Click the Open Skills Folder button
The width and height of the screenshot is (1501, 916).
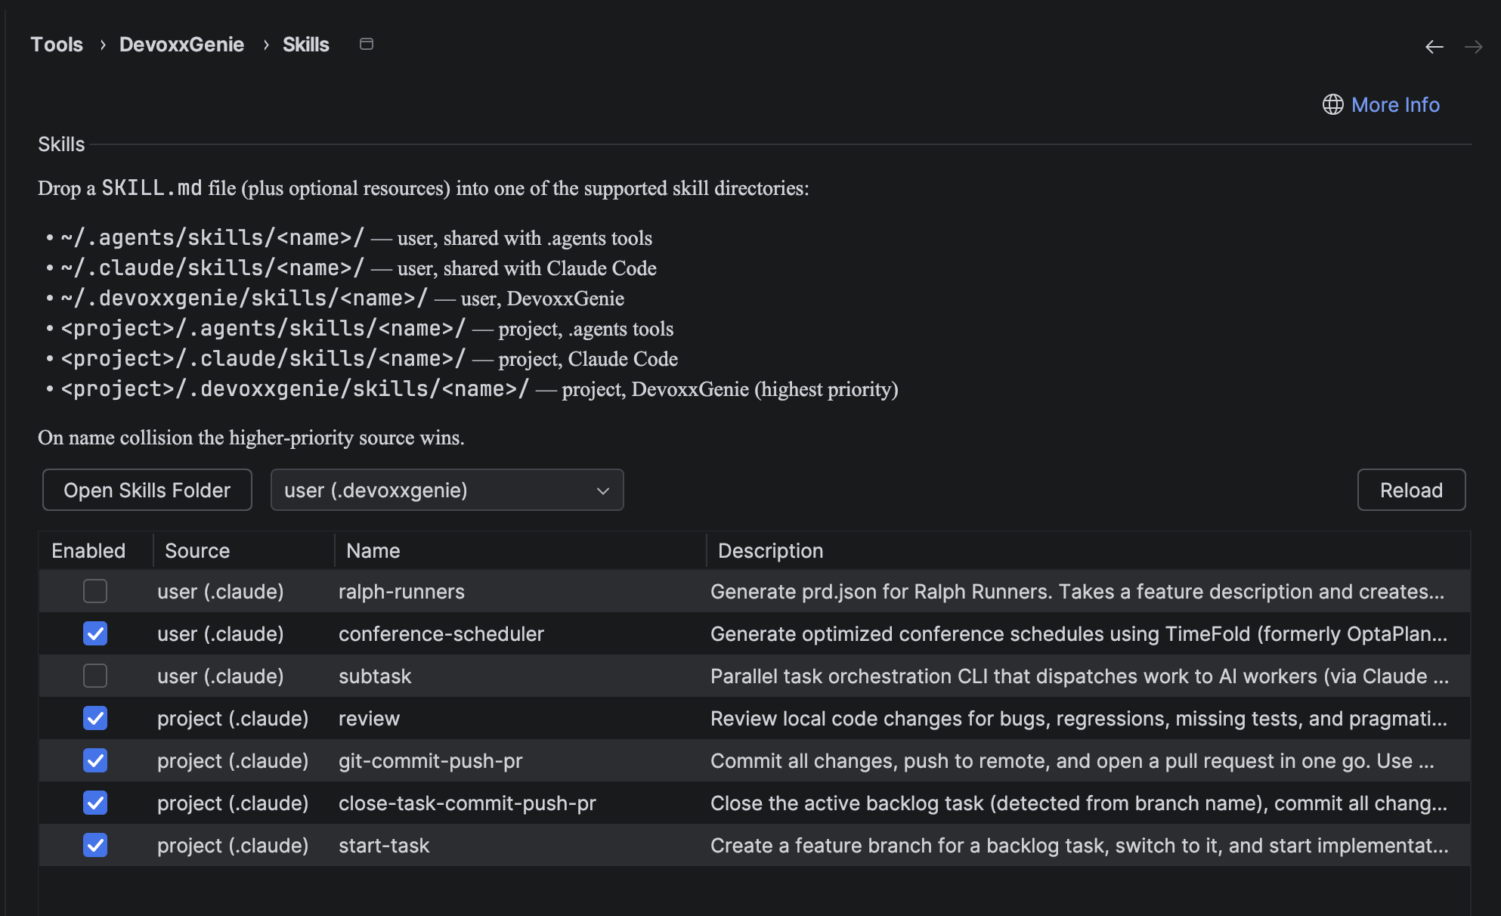tap(147, 490)
